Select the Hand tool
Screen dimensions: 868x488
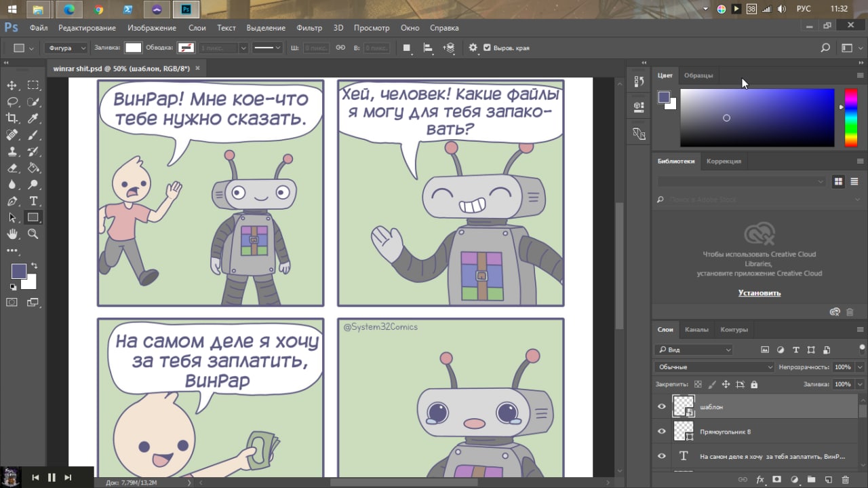click(x=12, y=234)
